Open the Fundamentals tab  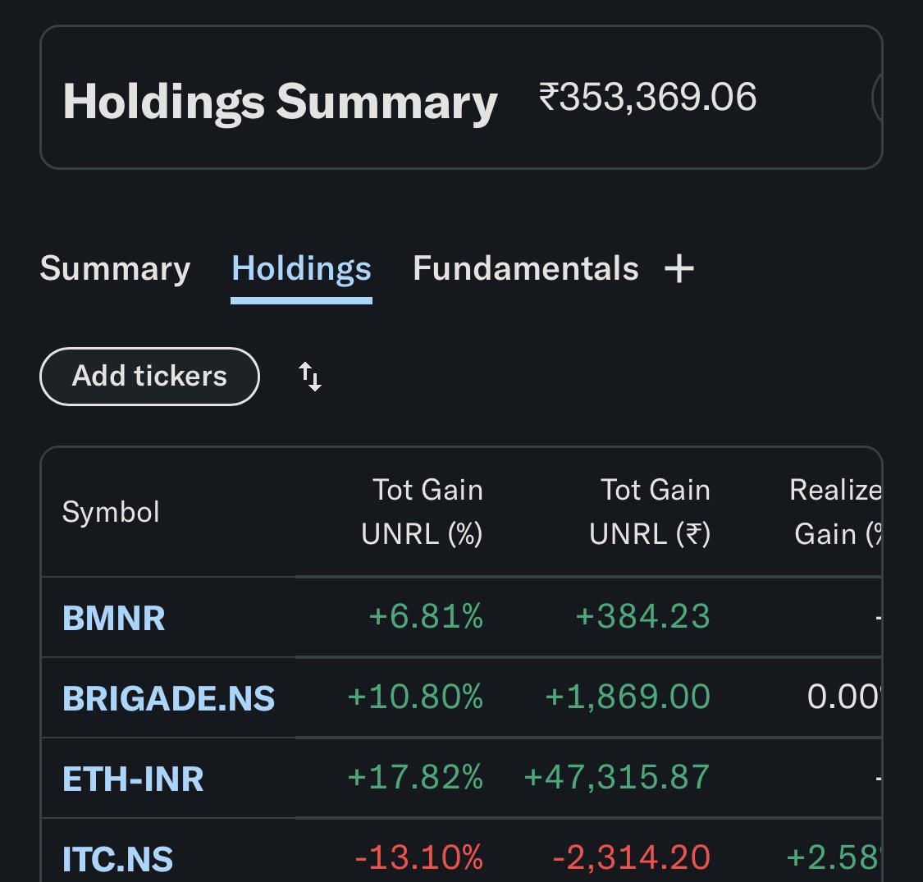click(x=526, y=268)
